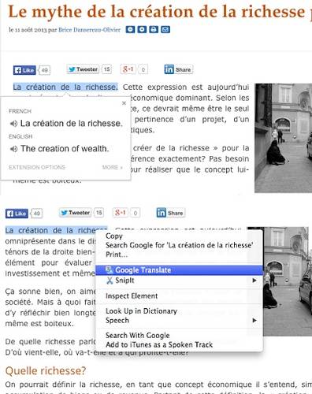Choose Inspect Element menu entry
312x394 pixels.
pyautogui.click(x=132, y=296)
